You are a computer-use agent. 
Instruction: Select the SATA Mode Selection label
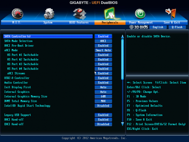[x=18, y=41]
